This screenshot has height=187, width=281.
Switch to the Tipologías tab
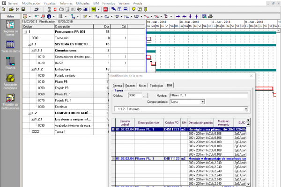157,86
